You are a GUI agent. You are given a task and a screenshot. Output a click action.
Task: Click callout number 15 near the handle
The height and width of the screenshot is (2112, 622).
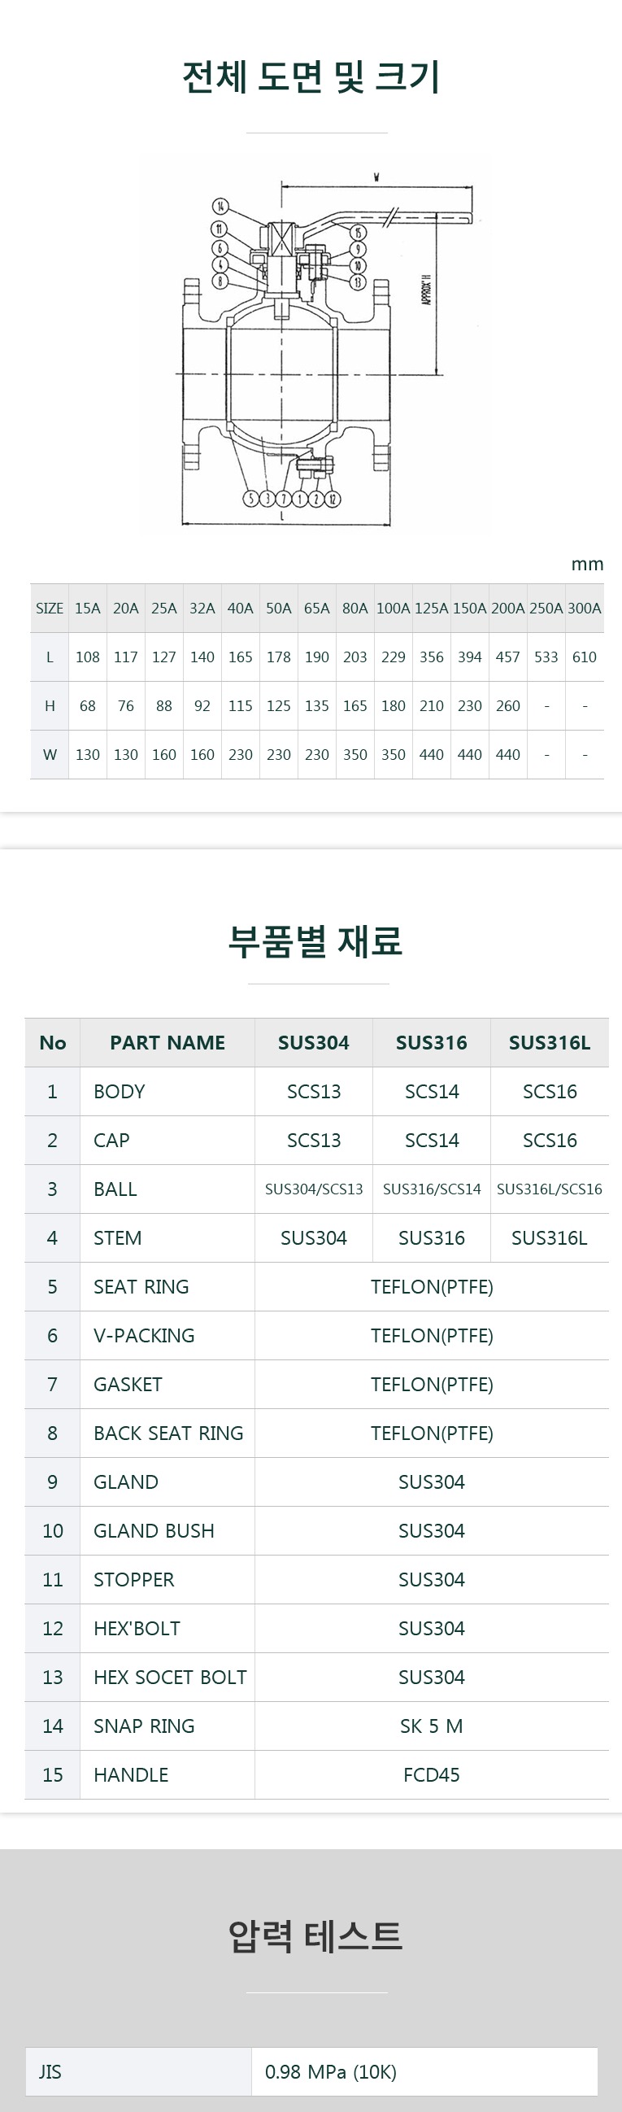[358, 233]
